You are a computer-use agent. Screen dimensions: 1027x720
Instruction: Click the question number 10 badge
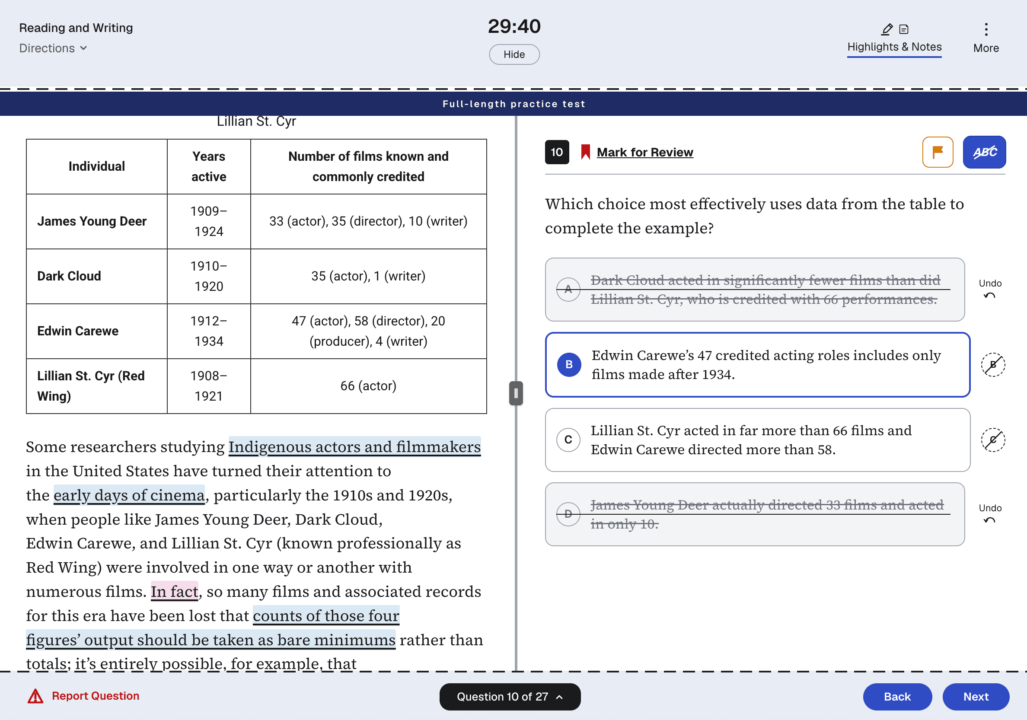556,152
